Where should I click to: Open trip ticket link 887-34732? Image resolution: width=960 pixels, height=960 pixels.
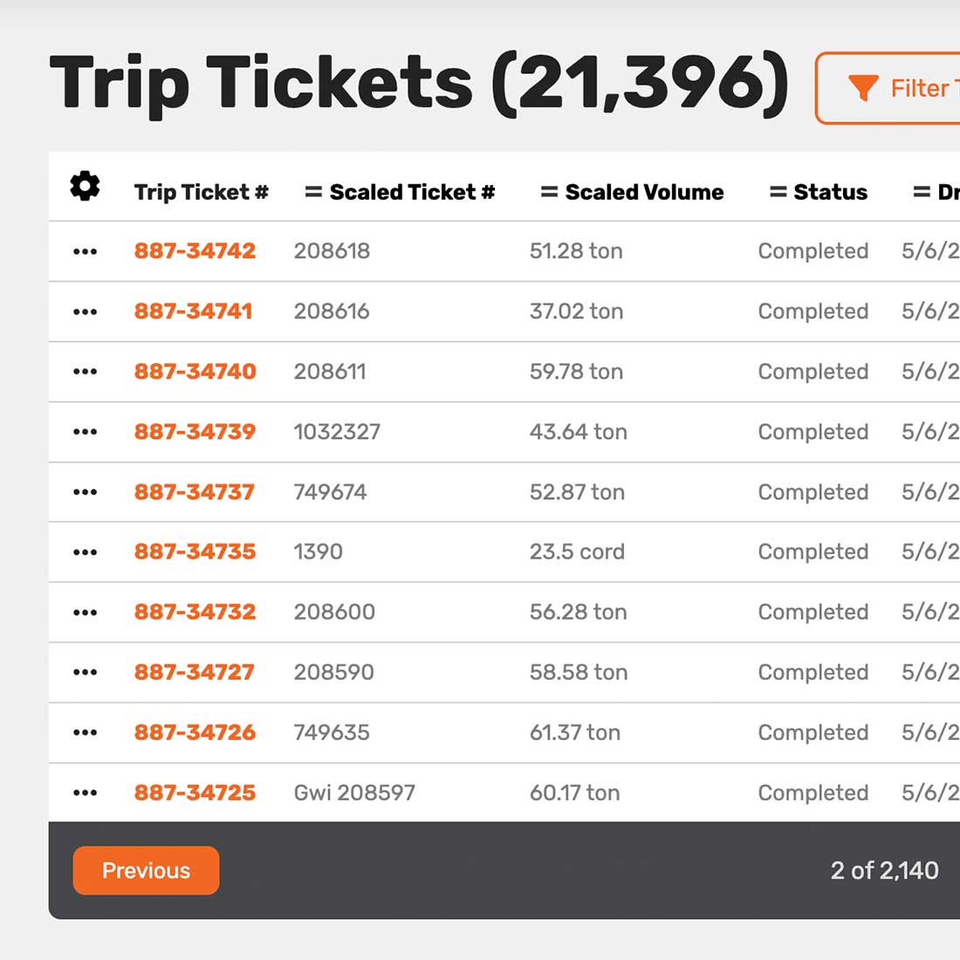195,612
